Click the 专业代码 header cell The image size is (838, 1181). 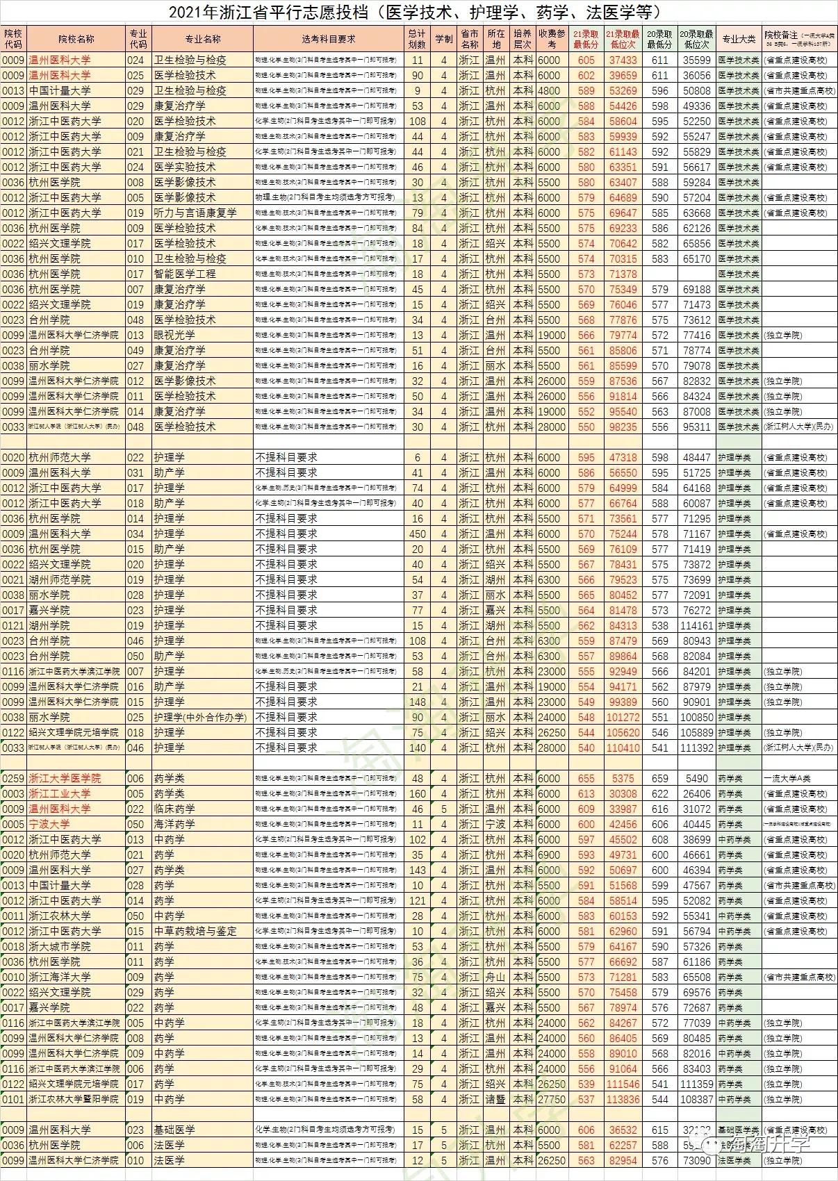coord(138,39)
